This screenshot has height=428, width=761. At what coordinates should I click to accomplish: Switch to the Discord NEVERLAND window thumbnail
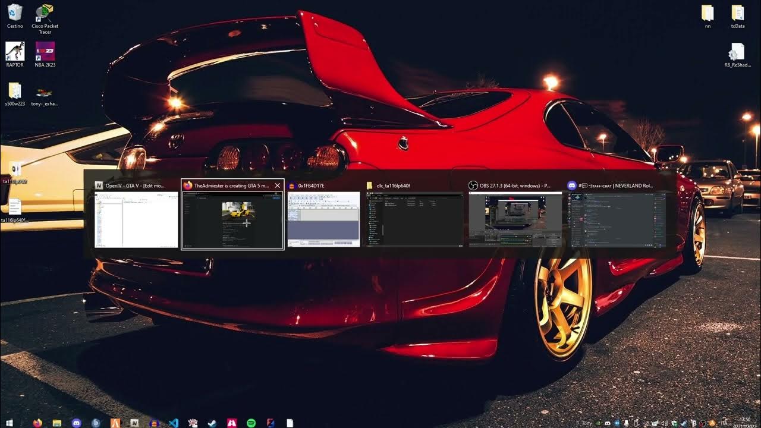tap(617, 219)
